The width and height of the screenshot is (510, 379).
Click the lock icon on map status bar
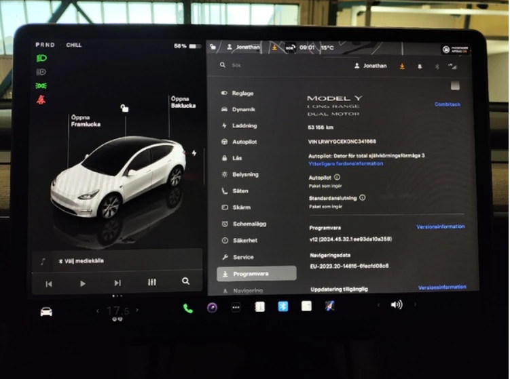pos(213,47)
